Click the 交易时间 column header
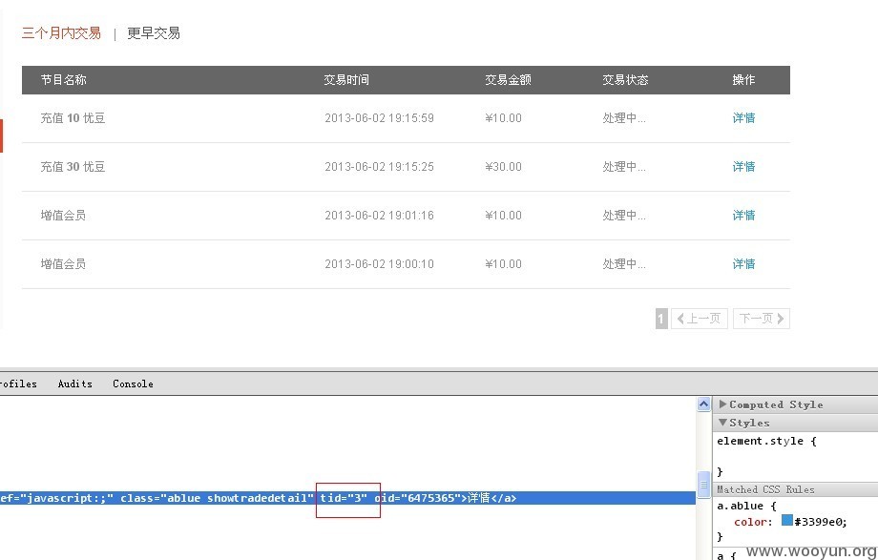878x560 pixels. pos(346,80)
